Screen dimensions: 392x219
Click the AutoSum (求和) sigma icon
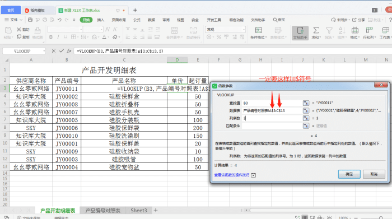coord(316,30)
